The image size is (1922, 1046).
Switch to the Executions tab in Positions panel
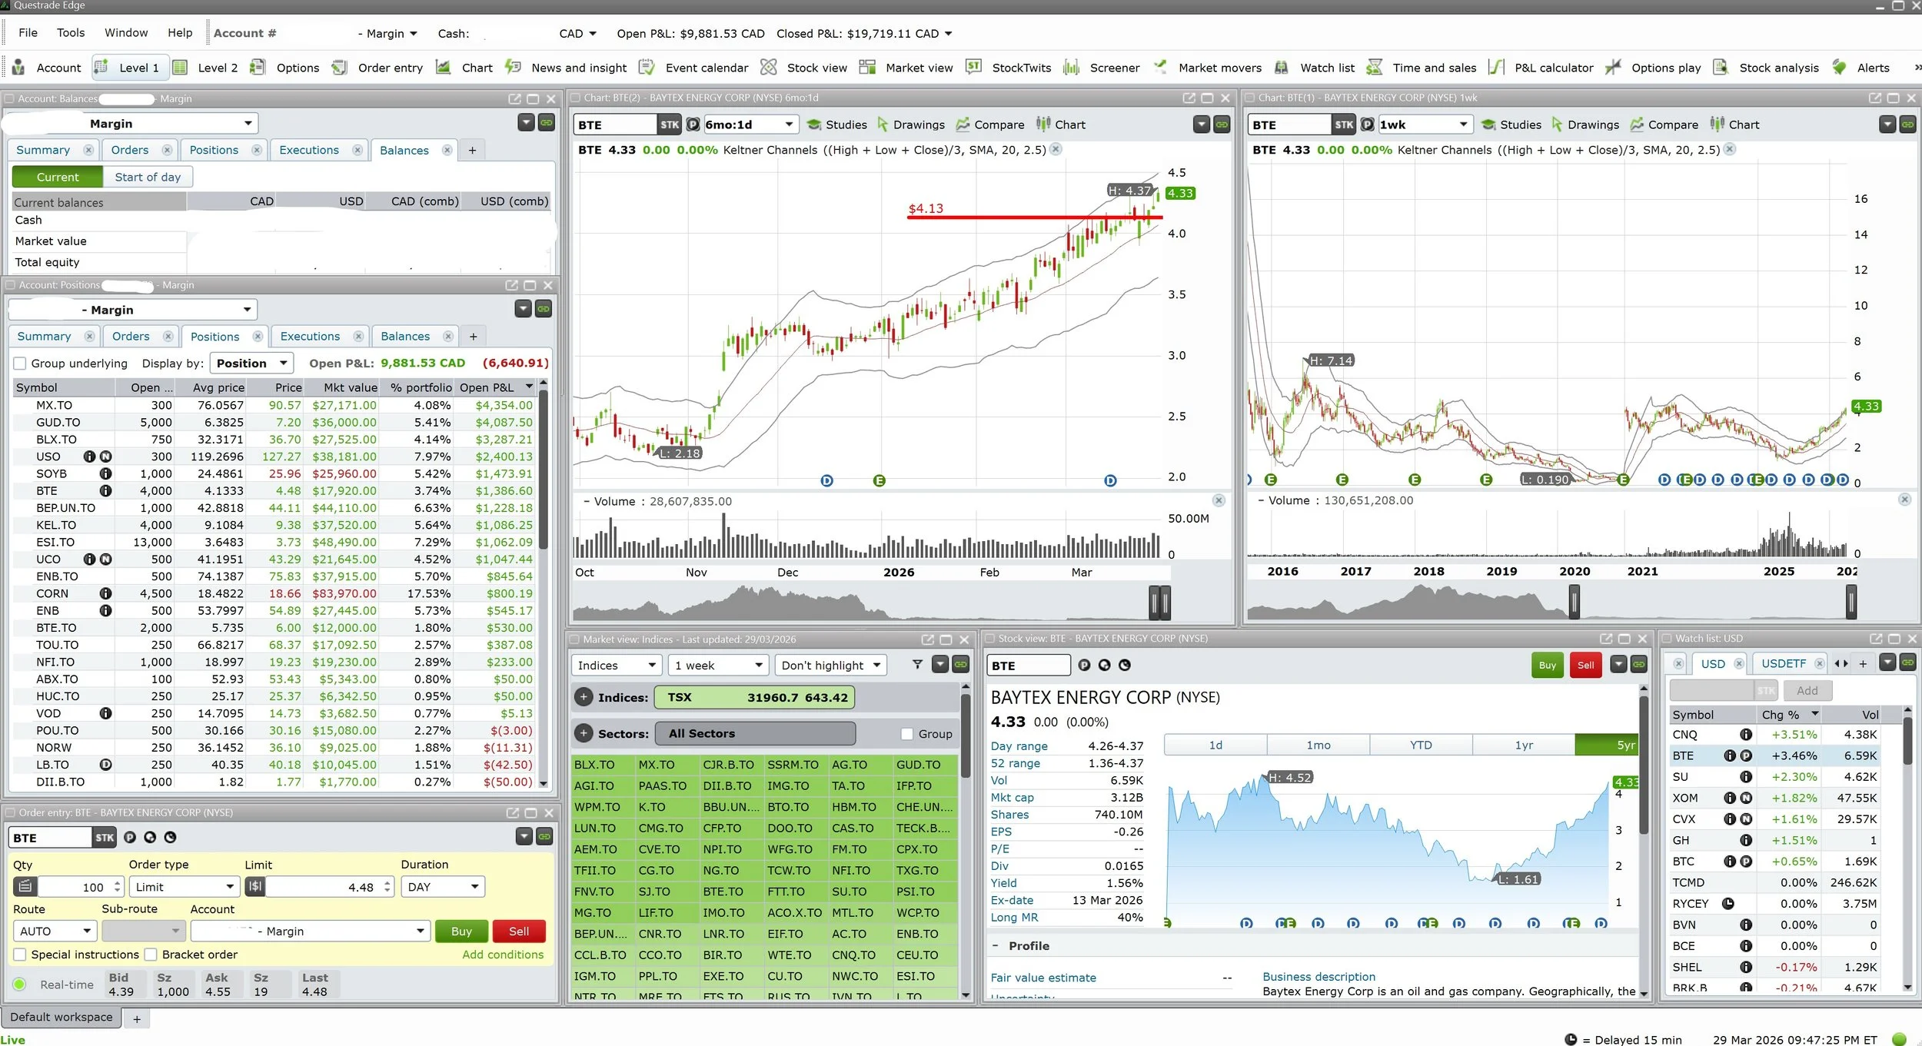310,337
